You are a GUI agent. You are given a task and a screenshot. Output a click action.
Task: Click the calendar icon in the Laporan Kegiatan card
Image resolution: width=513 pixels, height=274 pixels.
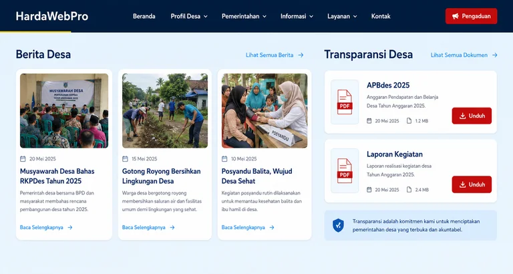point(369,190)
